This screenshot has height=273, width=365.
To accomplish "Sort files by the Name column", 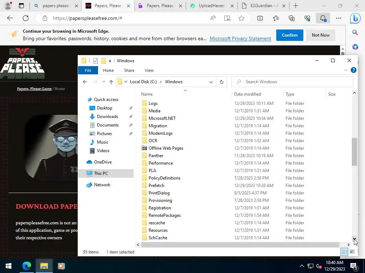I will 147,94.
